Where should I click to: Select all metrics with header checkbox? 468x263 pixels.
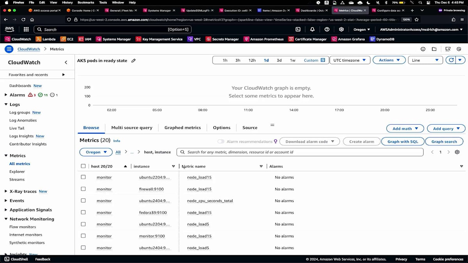[x=83, y=166]
